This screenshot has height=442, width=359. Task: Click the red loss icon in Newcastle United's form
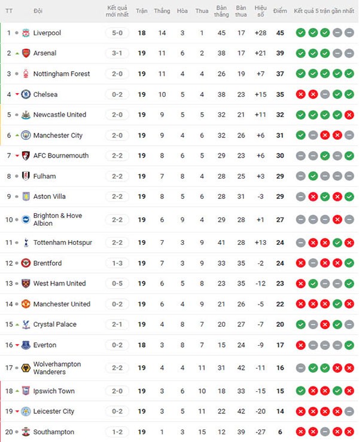[x=349, y=115]
